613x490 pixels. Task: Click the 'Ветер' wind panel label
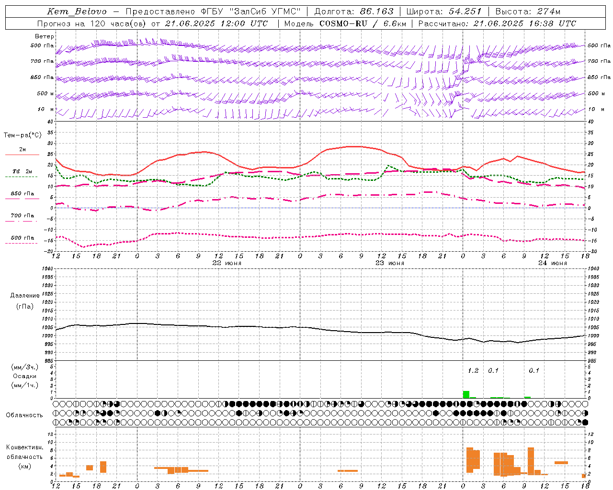(x=45, y=36)
